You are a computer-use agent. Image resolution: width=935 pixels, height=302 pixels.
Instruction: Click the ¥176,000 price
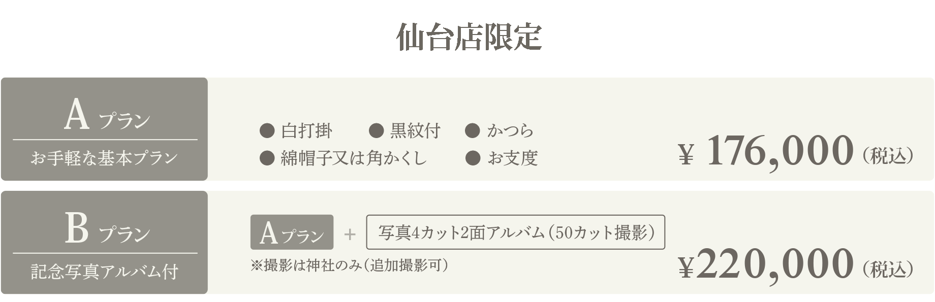point(766,151)
